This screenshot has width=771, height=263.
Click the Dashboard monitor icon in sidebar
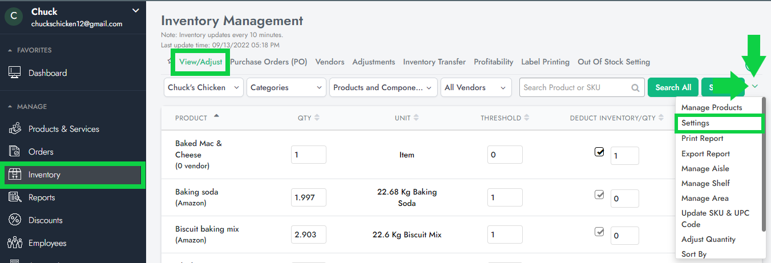(15, 73)
